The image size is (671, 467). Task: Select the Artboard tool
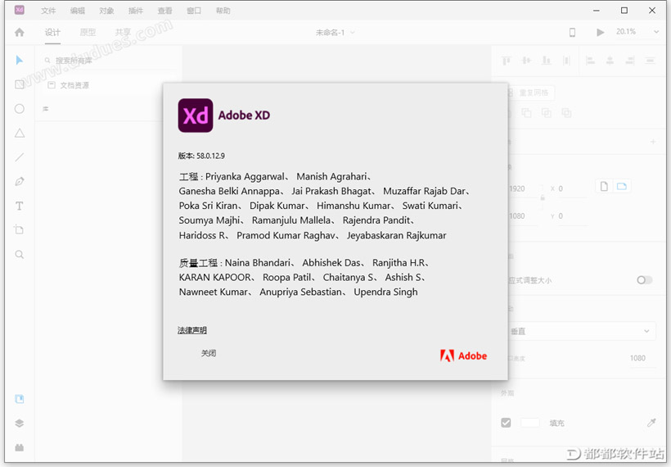point(20,229)
